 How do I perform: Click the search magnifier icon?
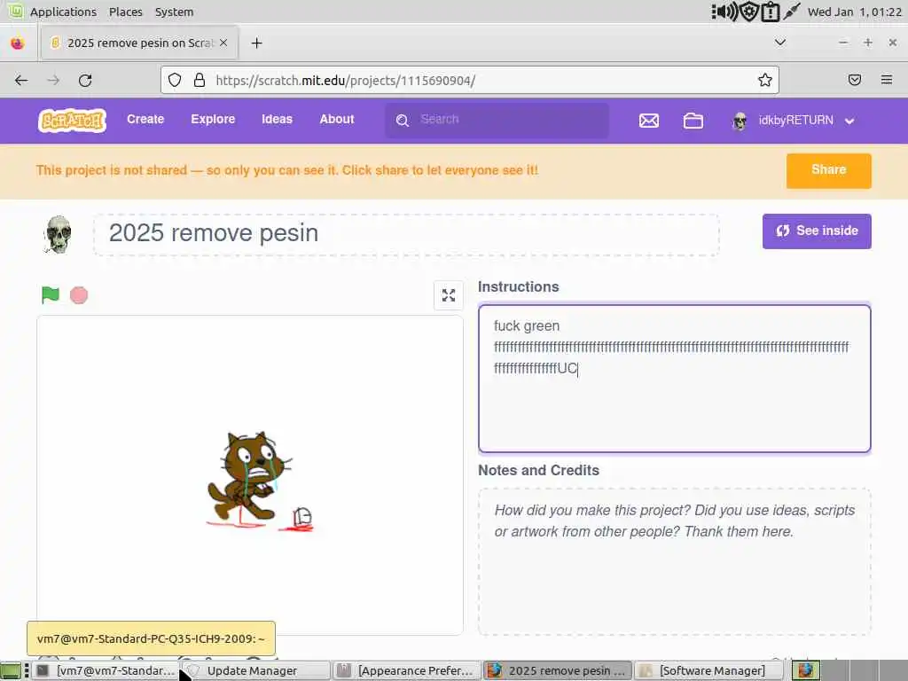[403, 120]
